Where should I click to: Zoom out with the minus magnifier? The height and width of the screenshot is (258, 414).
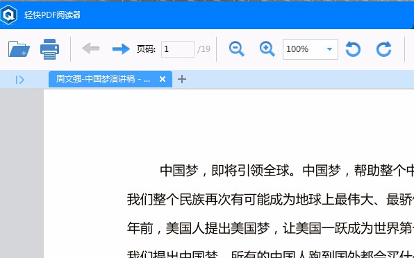coord(237,49)
